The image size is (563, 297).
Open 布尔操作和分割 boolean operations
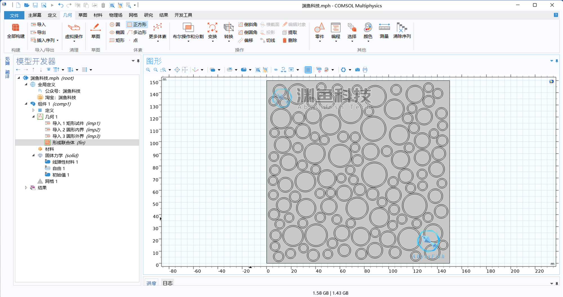pyautogui.click(x=188, y=31)
